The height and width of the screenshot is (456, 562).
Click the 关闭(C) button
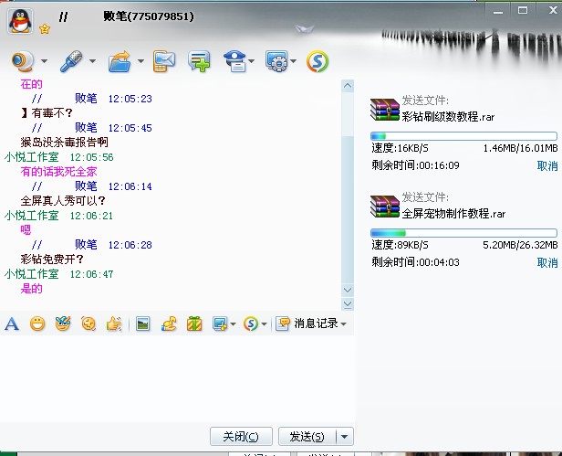pyautogui.click(x=241, y=437)
